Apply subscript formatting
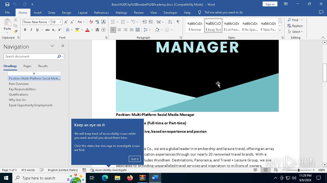This screenshot has height=183, width=327. (54, 30)
